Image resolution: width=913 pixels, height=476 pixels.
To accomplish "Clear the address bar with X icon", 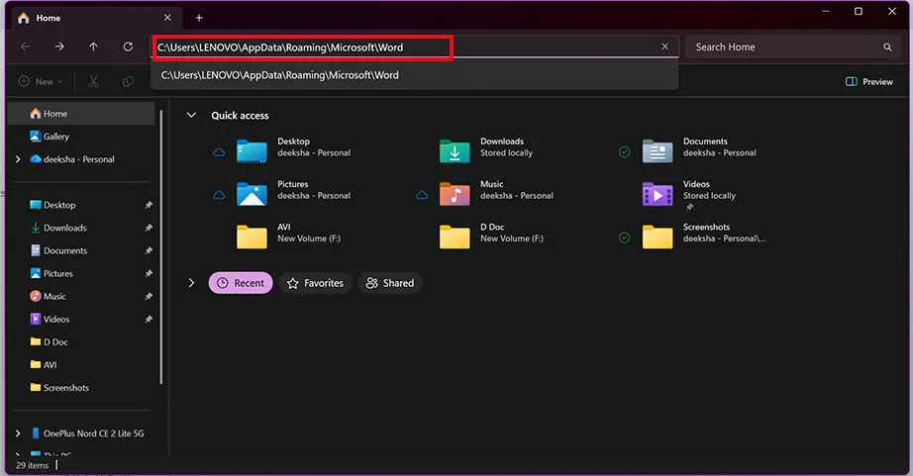I will (x=665, y=47).
